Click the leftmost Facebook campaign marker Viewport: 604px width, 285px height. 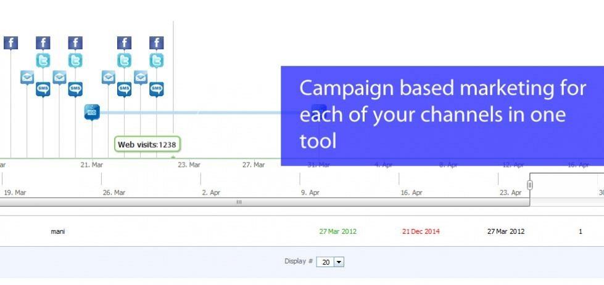tap(10, 43)
